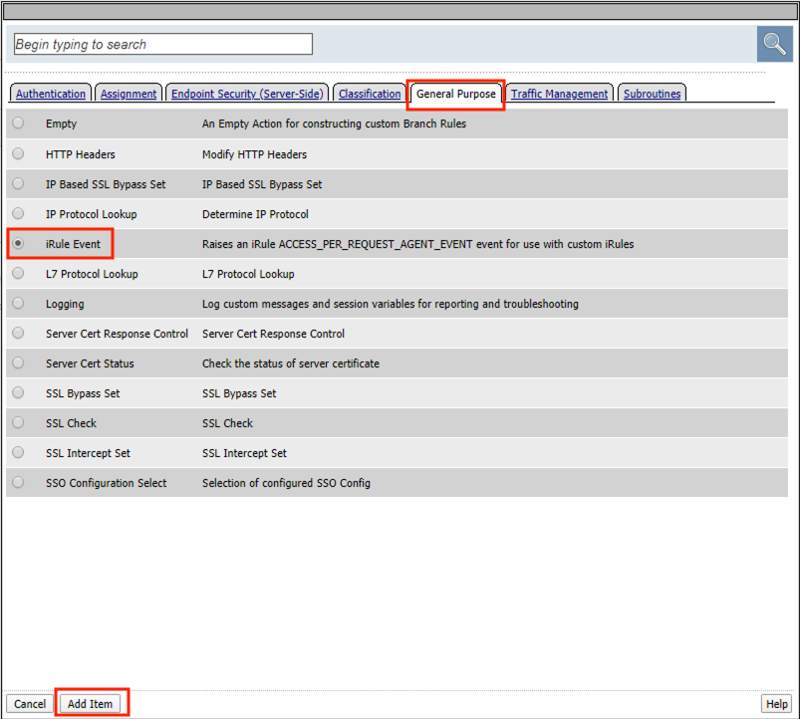Select the Server Cert Status radio button
The image size is (800, 719).
point(18,362)
